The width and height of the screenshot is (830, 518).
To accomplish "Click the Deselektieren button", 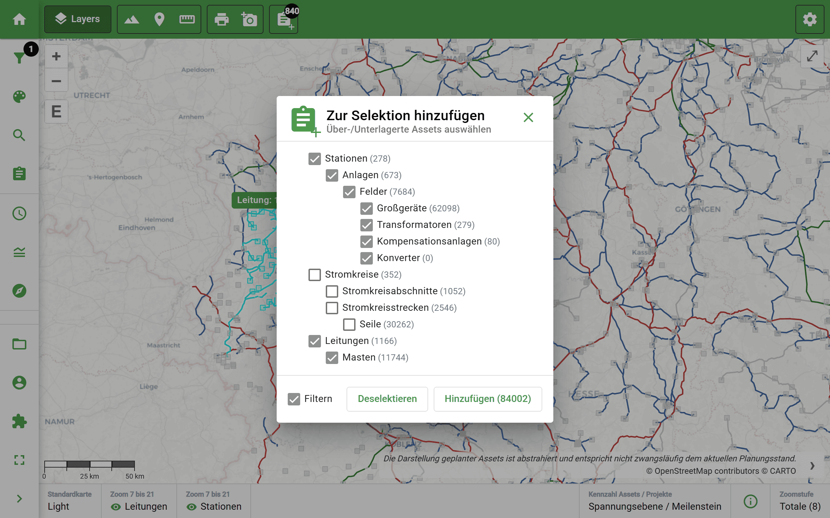I will [x=387, y=399].
